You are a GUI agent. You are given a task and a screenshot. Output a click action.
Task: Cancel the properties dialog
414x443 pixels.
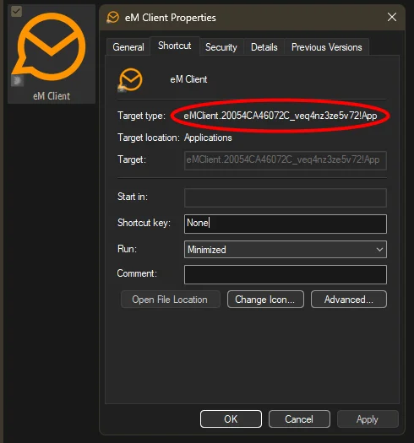click(299, 419)
